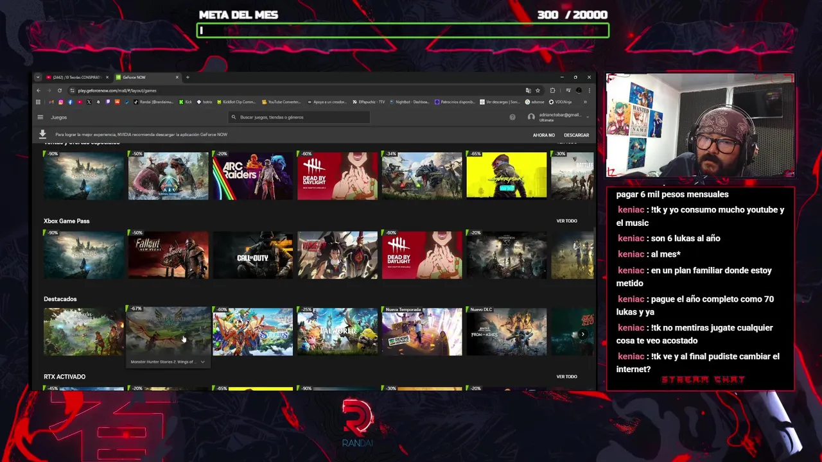Image resolution: width=822 pixels, height=462 pixels.
Task: Select ARK Survival Ascended tile in top row
Action: click(x=168, y=176)
